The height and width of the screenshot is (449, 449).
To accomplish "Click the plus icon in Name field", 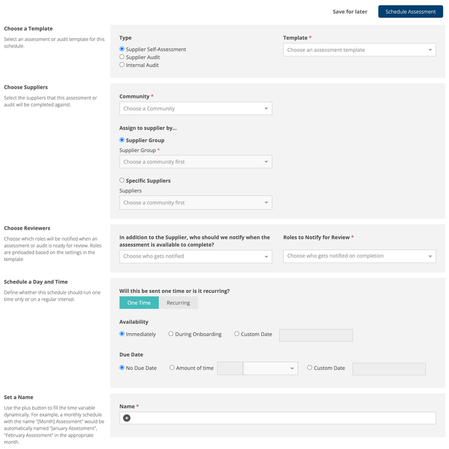I will (127, 418).
